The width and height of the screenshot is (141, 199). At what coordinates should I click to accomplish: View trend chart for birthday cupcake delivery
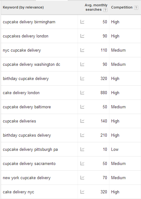pyautogui.click(x=82, y=78)
